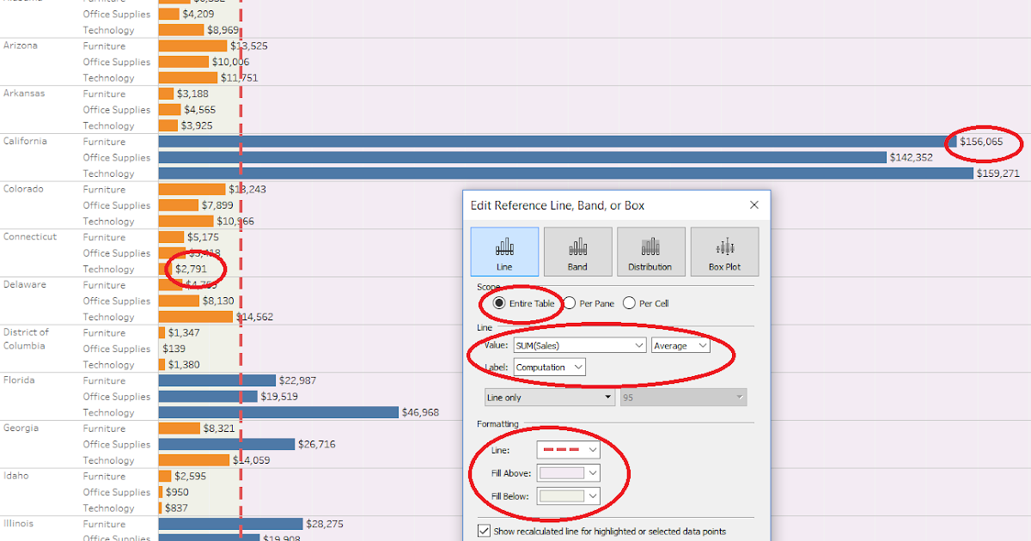Select the Band reference type icon
This screenshot has width=1031, height=541.
[577, 251]
